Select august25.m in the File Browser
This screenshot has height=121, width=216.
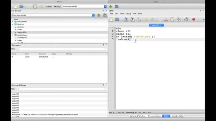tap(22, 32)
